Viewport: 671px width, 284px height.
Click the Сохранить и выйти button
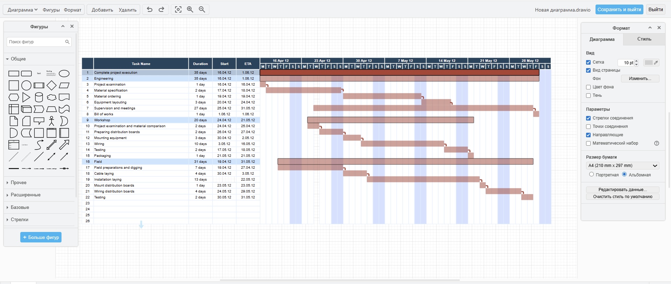coord(619,9)
